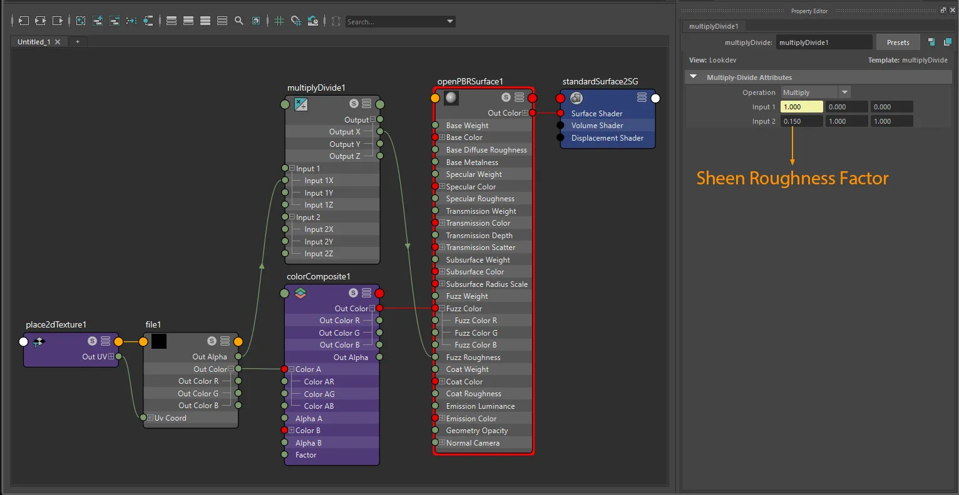Collapse the Output attribute on multiplyDivide1
The height and width of the screenshot is (495, 959).
372,119
